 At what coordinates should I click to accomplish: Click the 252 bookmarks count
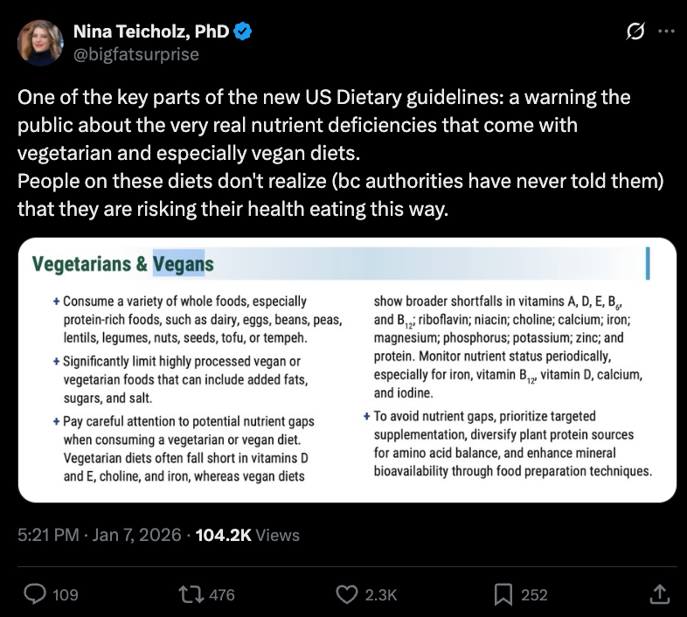coord(534,594)
